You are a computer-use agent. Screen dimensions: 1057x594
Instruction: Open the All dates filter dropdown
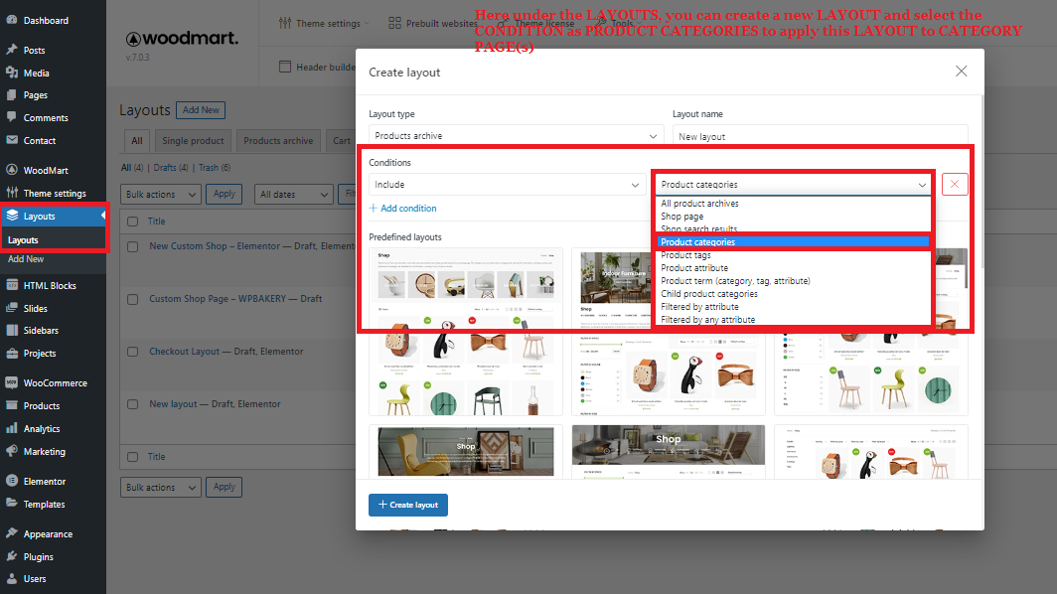[293, 194]
